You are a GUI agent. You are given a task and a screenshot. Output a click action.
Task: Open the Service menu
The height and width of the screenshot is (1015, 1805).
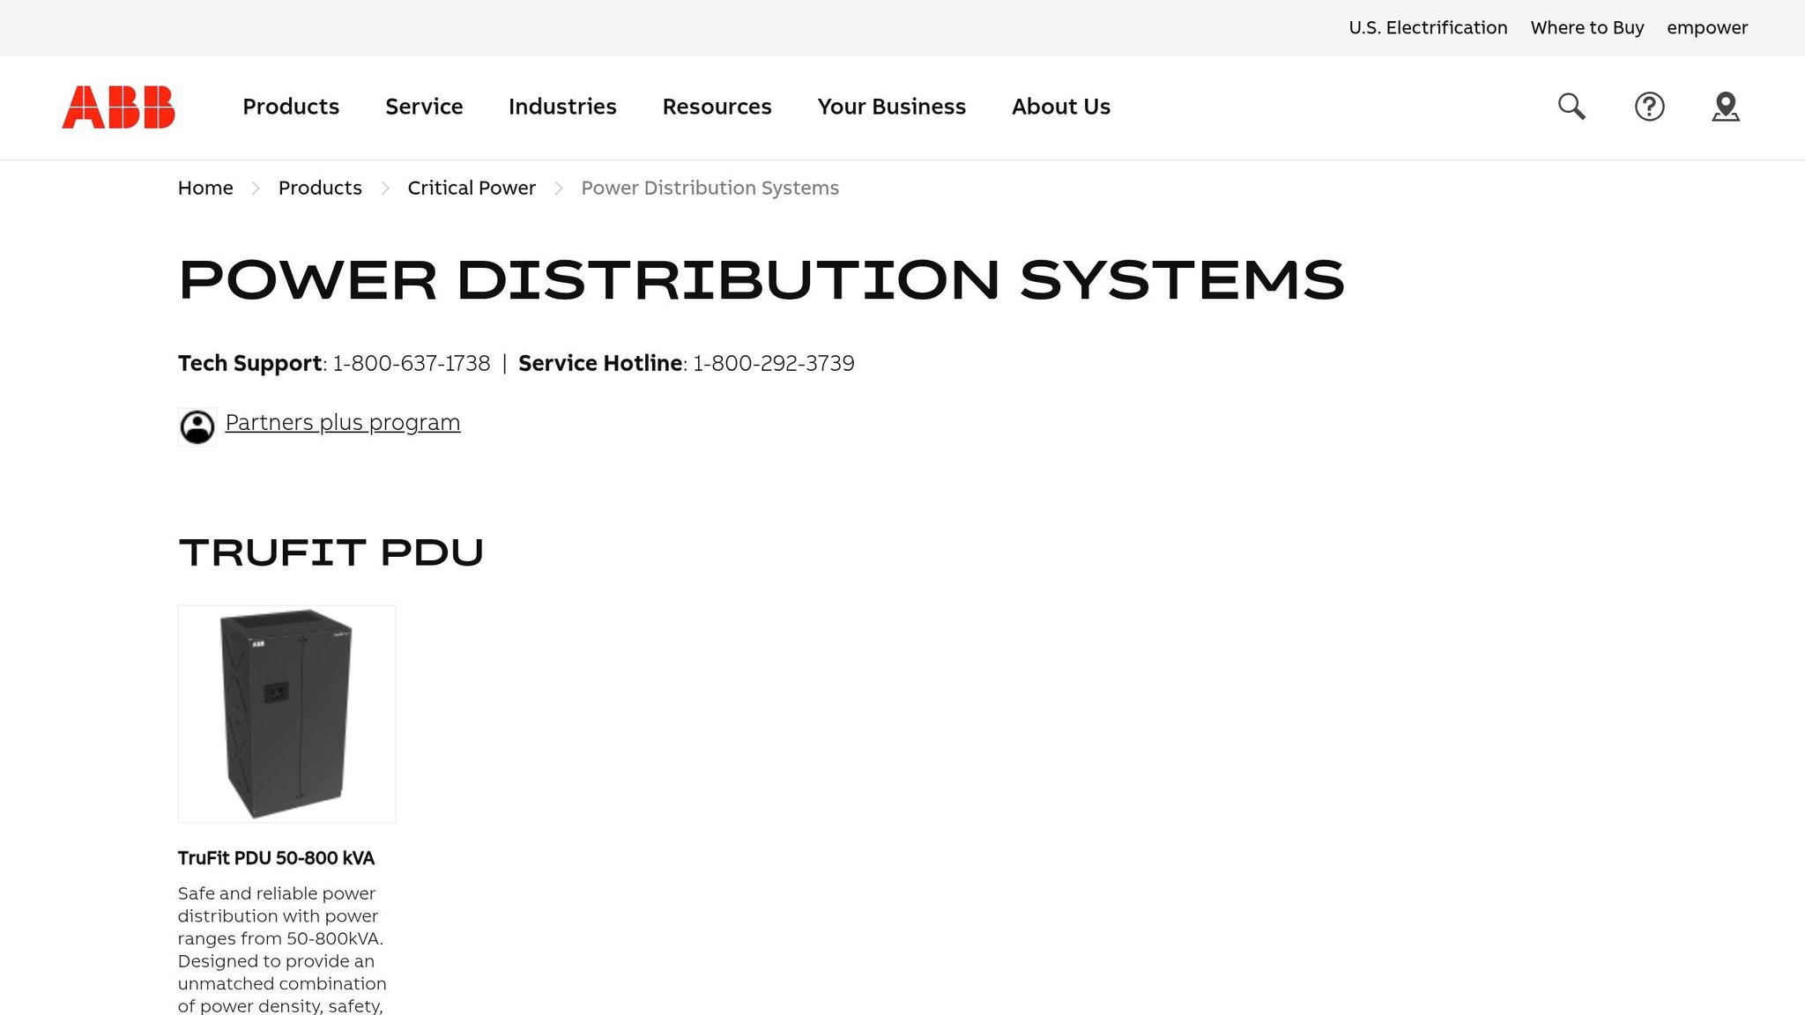[424, 107]
